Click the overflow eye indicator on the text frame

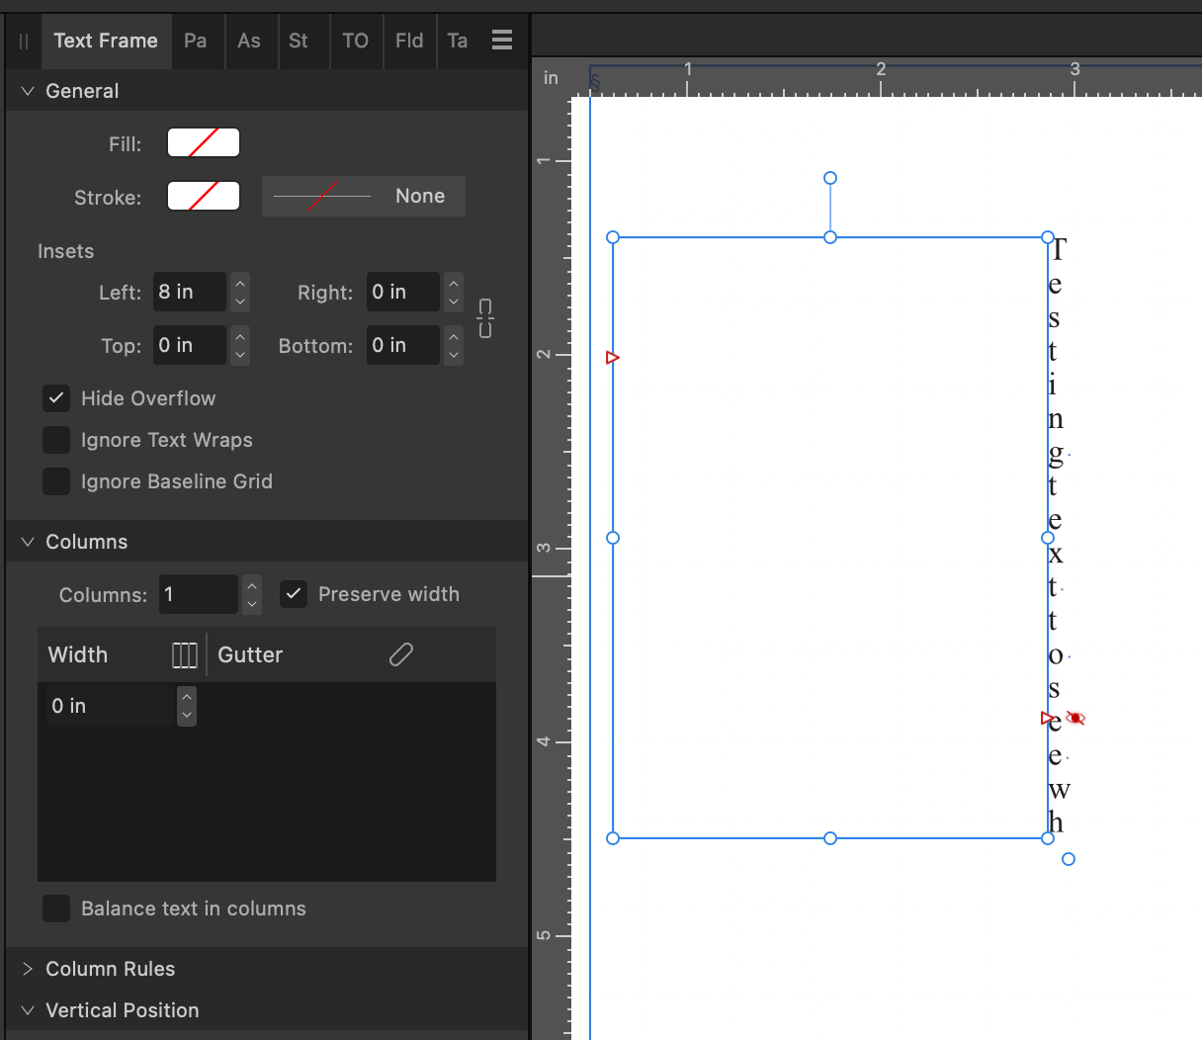point(1076,719)
